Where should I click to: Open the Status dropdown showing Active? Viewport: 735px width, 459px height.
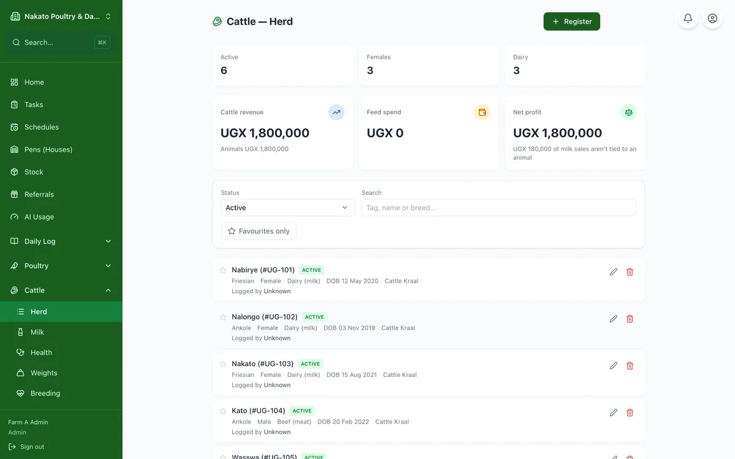pyautogui.click(x=288, y=207)
